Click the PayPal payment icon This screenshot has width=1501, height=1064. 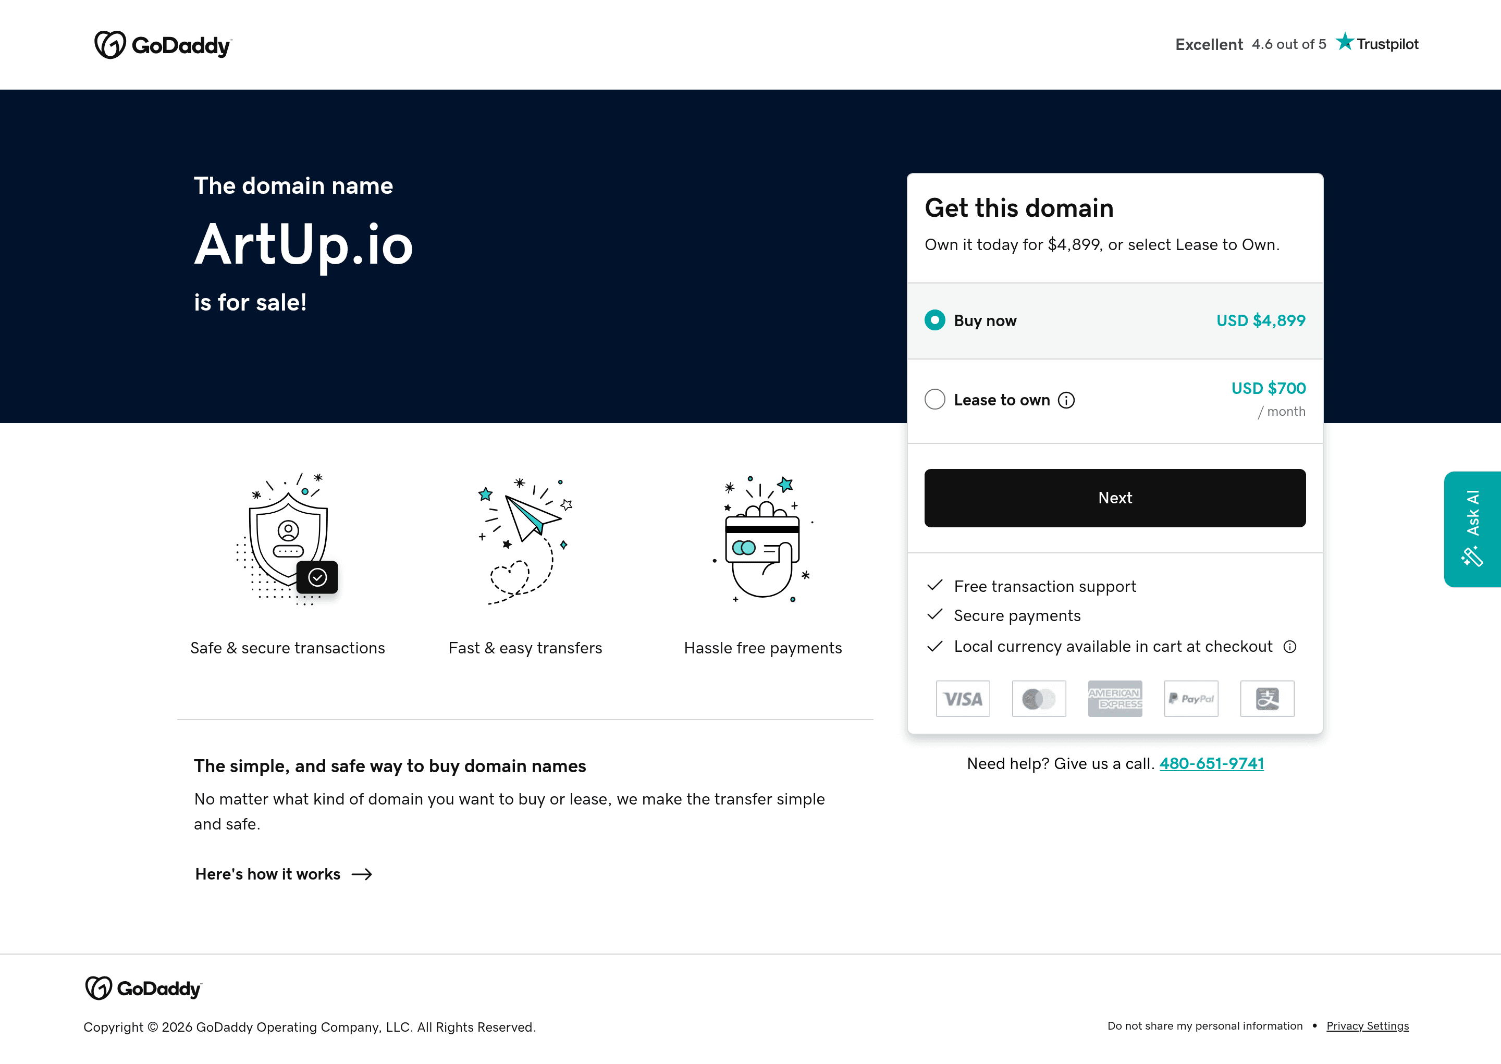pyautogui.click(x=1191, y=698)
